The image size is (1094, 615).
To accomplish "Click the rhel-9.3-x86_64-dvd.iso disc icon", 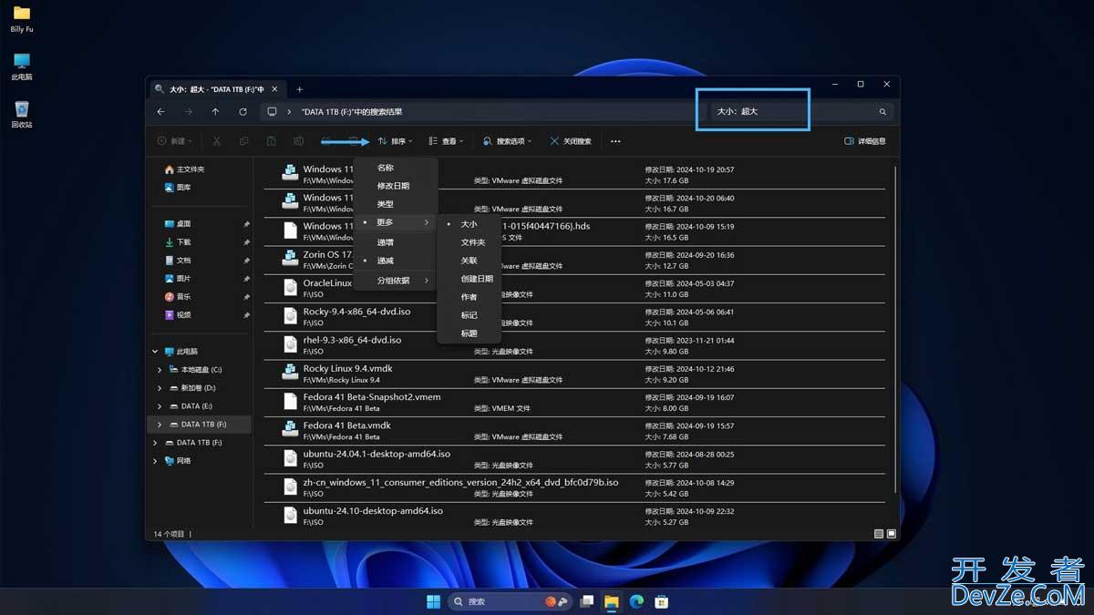I will 290,344.
